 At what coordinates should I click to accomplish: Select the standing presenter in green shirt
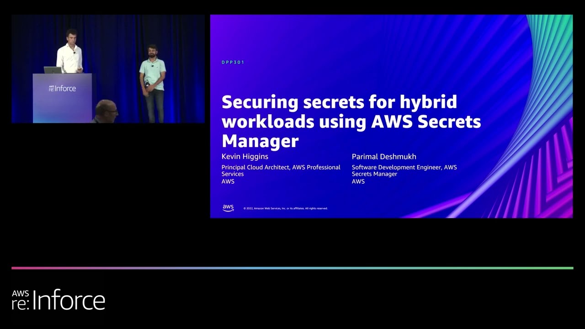(x=153, y=82)
